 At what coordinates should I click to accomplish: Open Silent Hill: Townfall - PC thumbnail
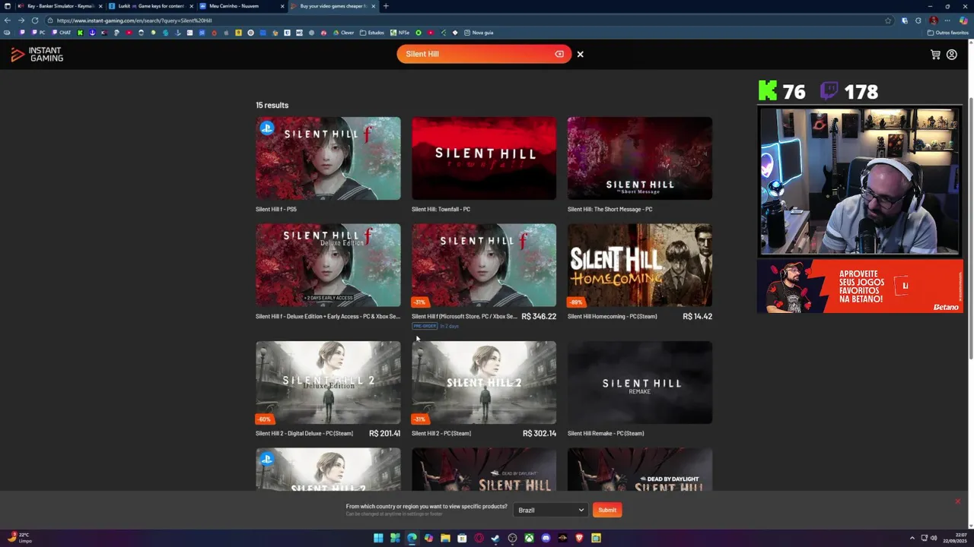click(x=484, y=158)
